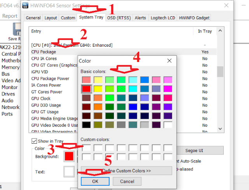Select the System Tray tab
This screenshot has width=249, height=190.
tap(91, 17)
